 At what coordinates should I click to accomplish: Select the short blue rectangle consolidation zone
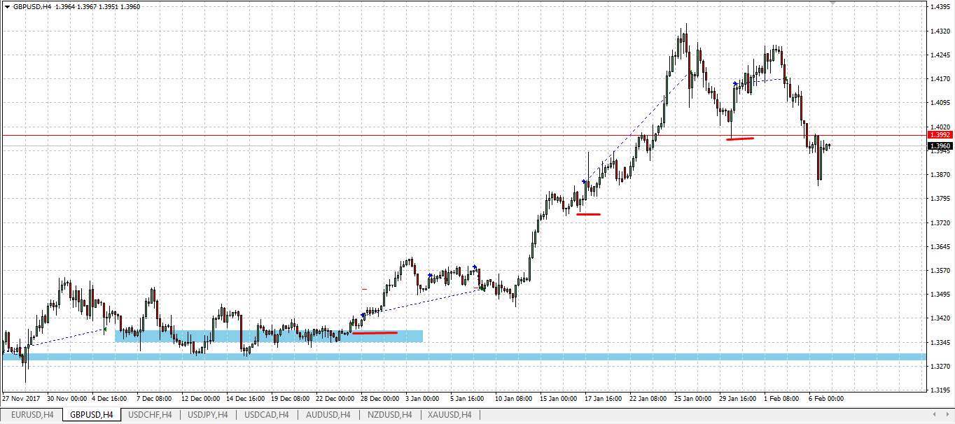(269, 337)
